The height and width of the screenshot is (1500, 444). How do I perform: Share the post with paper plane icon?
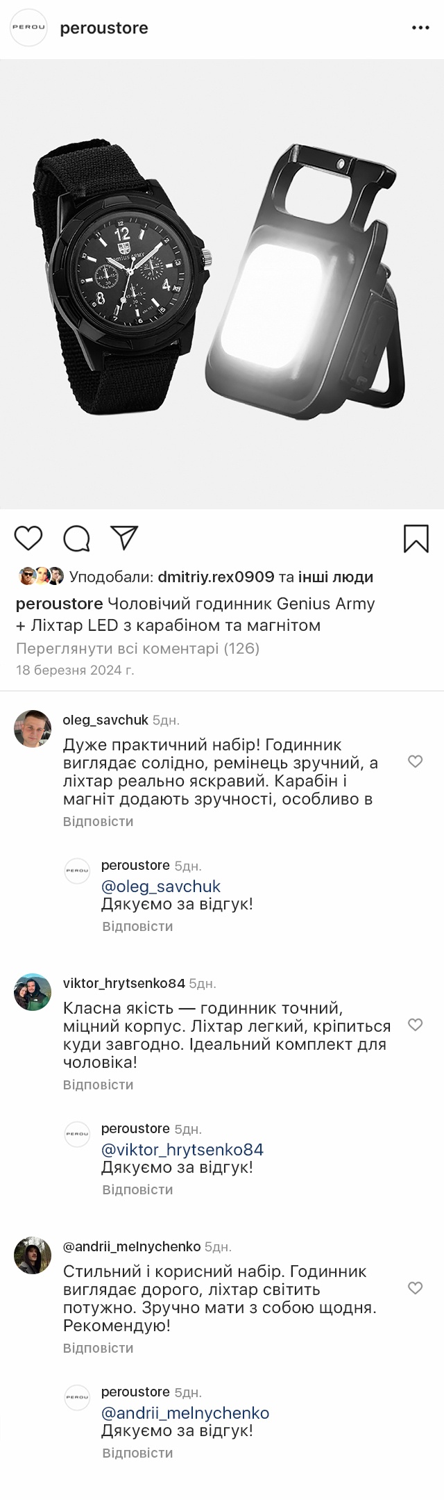[124, 538]
